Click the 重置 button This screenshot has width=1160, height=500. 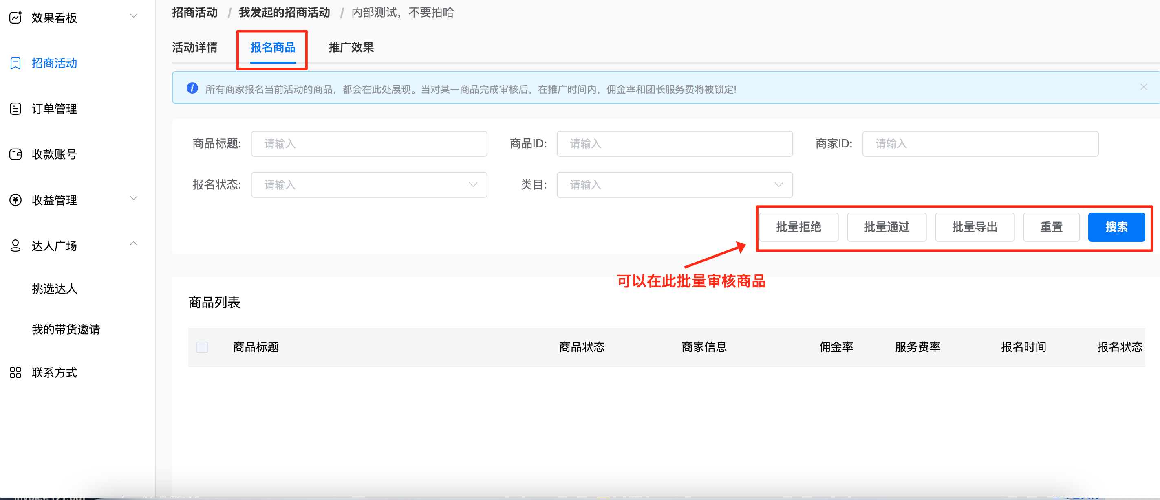tap(1052, 227)
